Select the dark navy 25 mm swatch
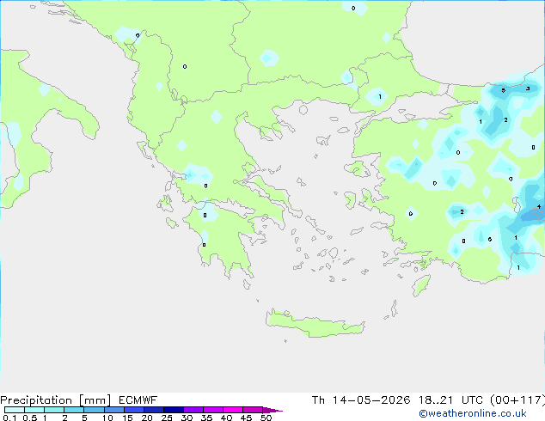The image size is (545, 421). coord(174,410)
